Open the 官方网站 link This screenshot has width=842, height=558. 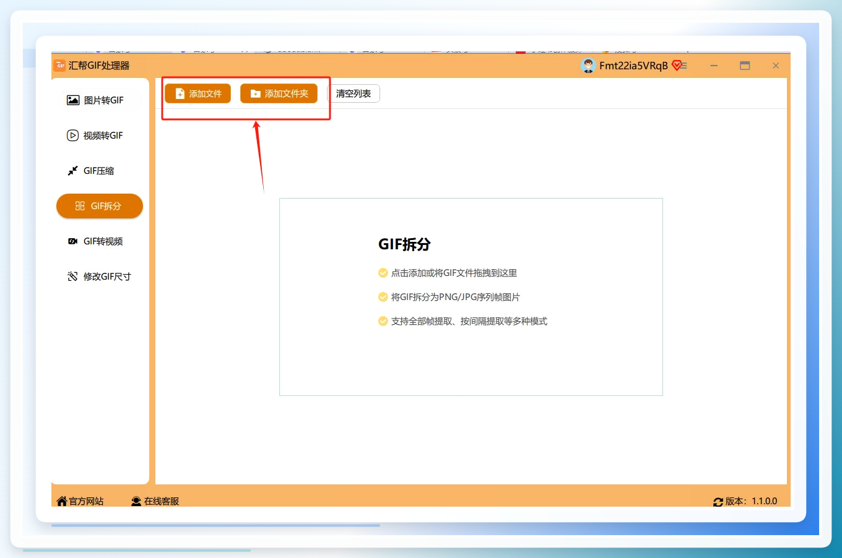(x=80, y=501)
